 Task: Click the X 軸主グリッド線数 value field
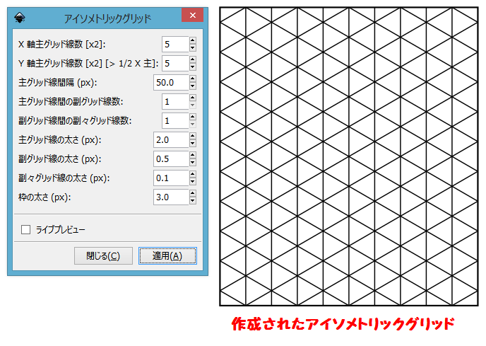174,45
